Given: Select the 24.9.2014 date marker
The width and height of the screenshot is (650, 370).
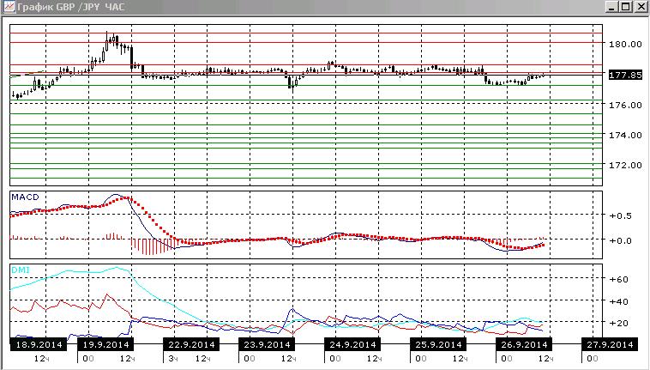Looking at the screenshot, I should (x=352, y=345).
